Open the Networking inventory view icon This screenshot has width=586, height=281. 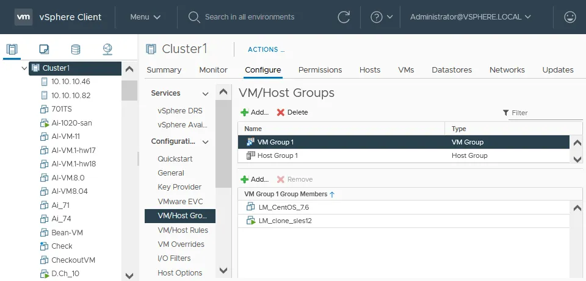pyautogui.click(x=107, y=49)
